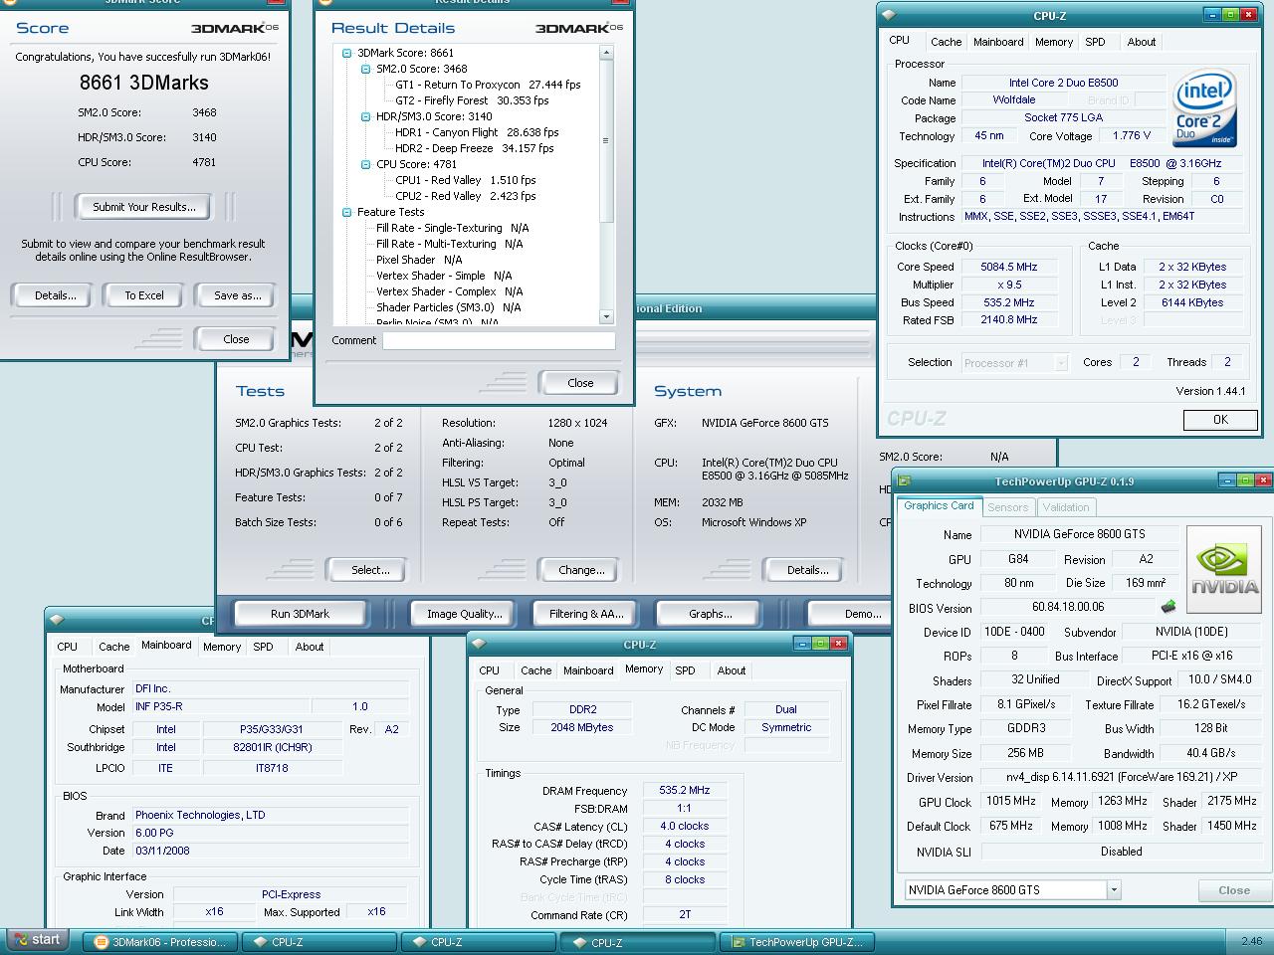1274x955 pixels.
Task: Click the title icon of the CPU-Z Mainboard window
Action: (x=57, y=621)
